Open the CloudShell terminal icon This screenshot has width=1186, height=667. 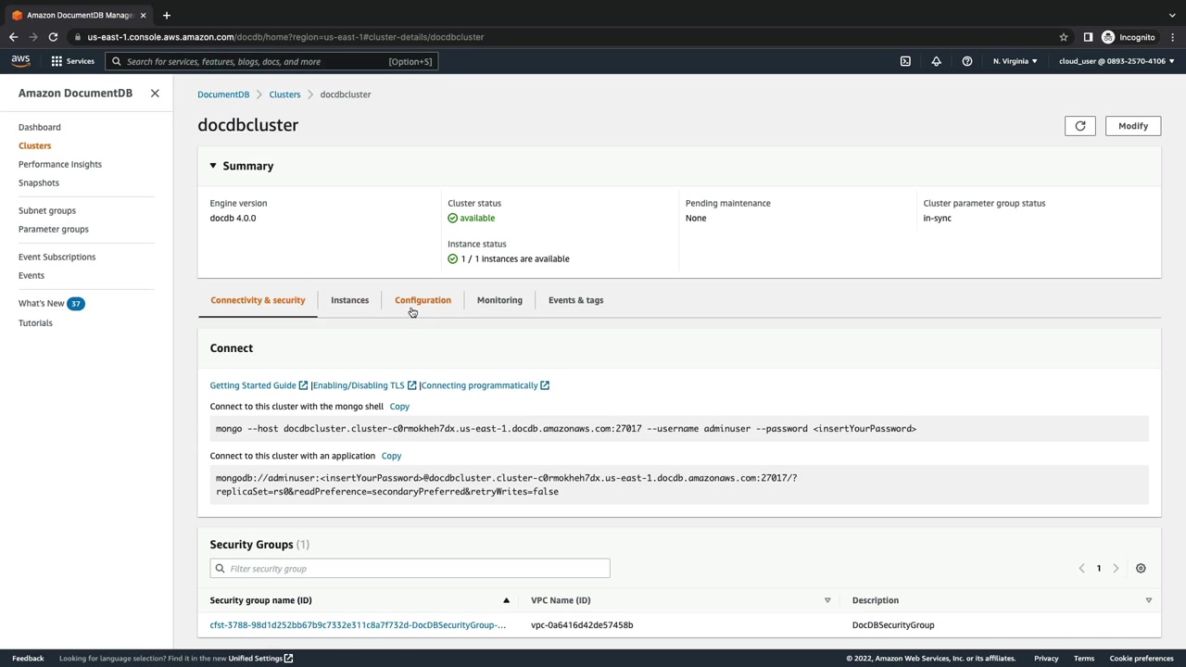coord(905,61)
